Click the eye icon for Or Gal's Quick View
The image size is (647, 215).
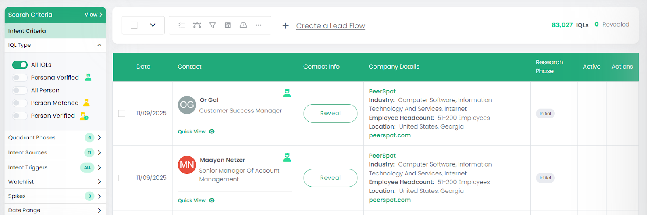[212, 131]
